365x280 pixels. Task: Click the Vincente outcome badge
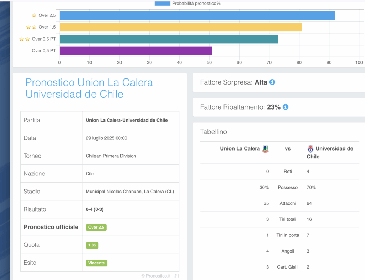point(96,263)
